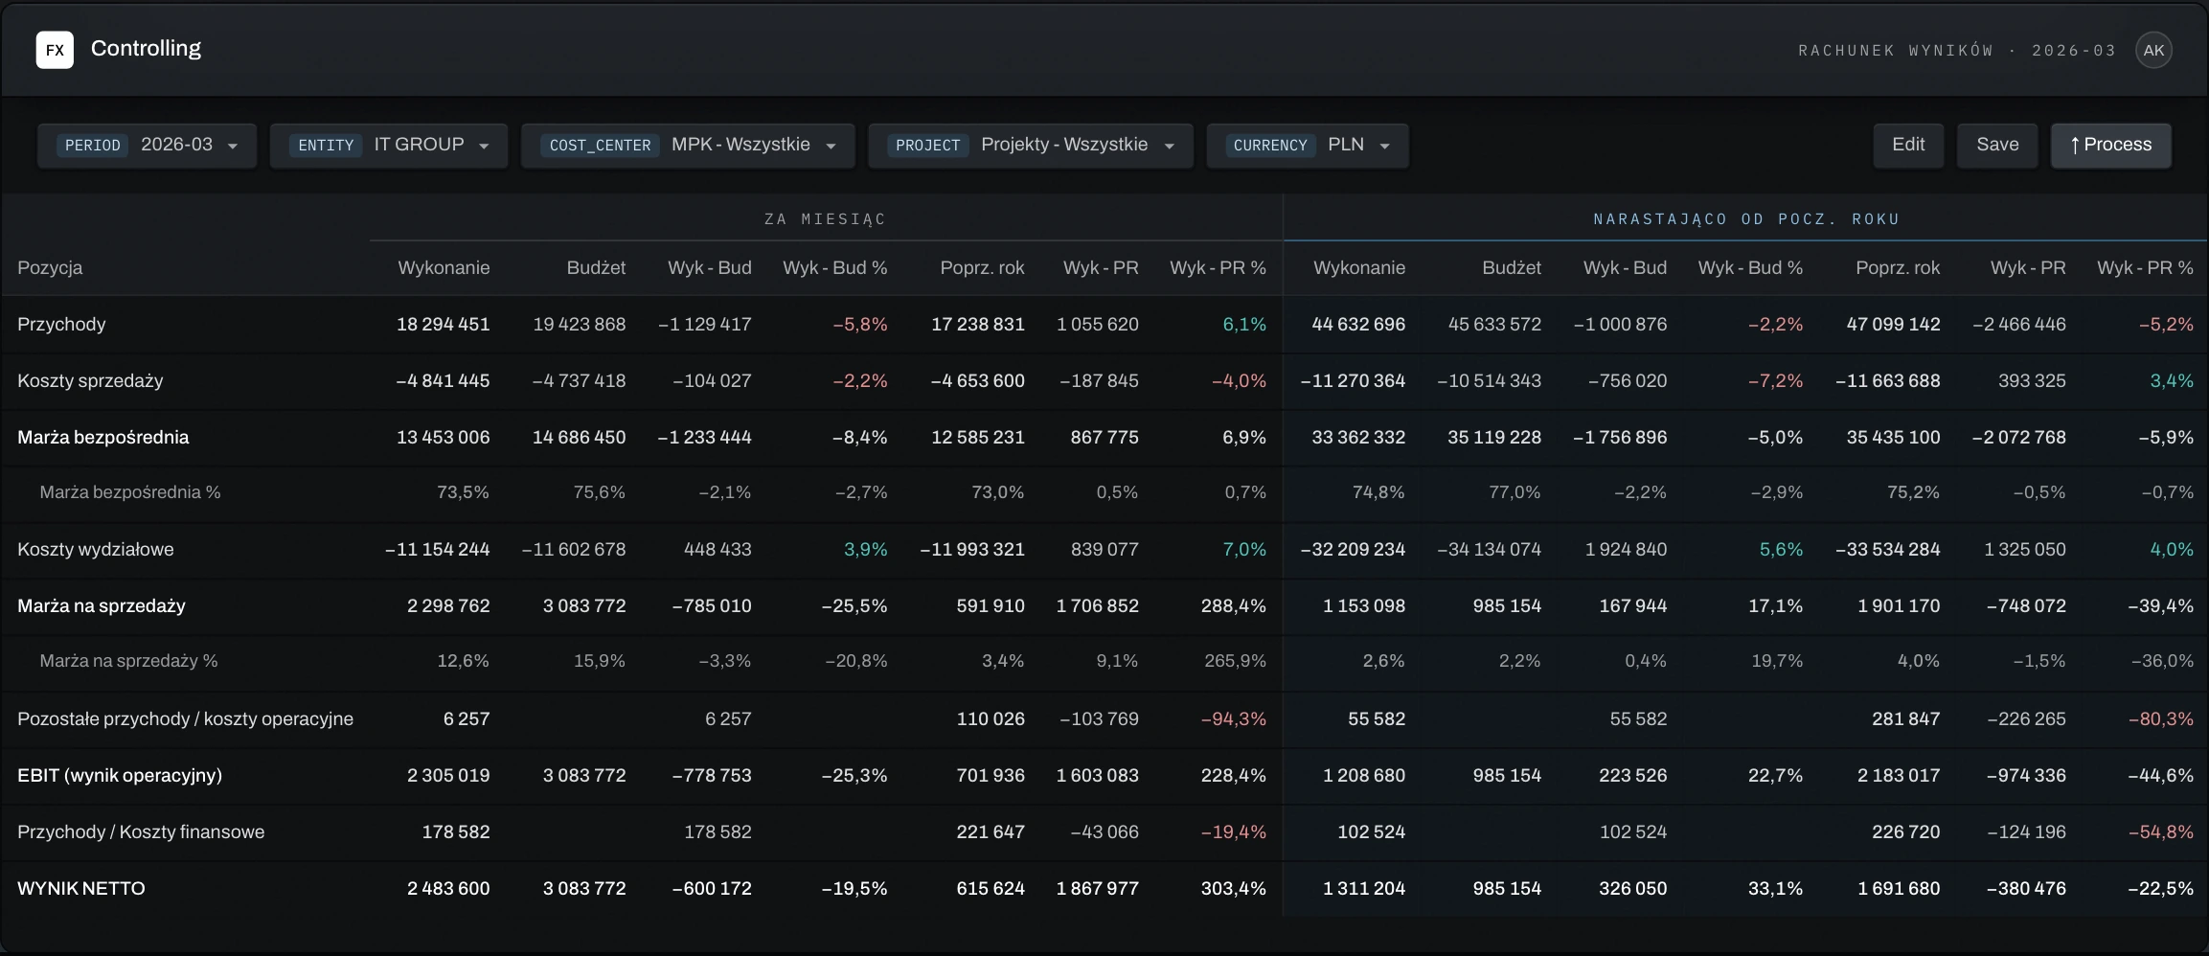Viewport: 2209px width, 956px height.
Task: Expand the ENTITY IT GROUP dropdown
Action: click(389, 146)
